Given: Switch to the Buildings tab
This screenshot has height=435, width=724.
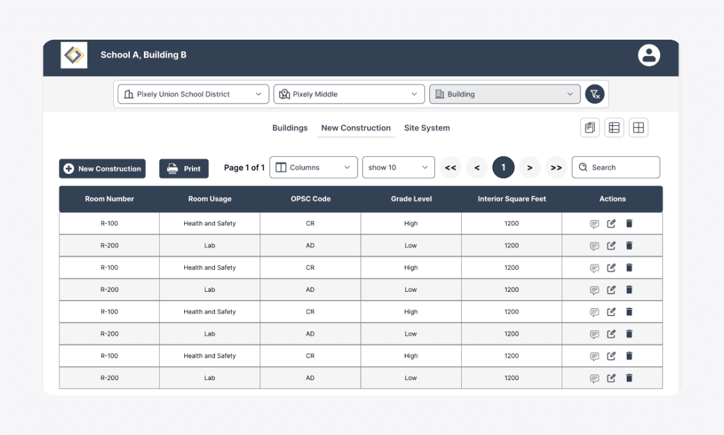Looking at the screenshot, I should pos(290,128).
